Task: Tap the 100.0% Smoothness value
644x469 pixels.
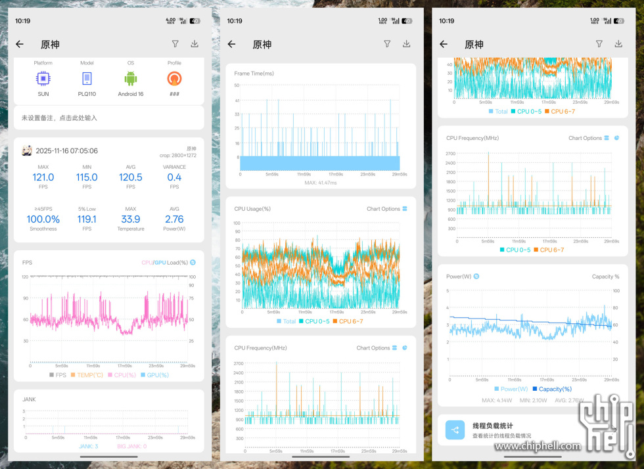Action: tap(43, 219)
